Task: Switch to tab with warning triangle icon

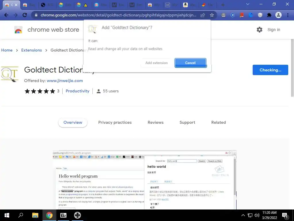Action: 82,5
